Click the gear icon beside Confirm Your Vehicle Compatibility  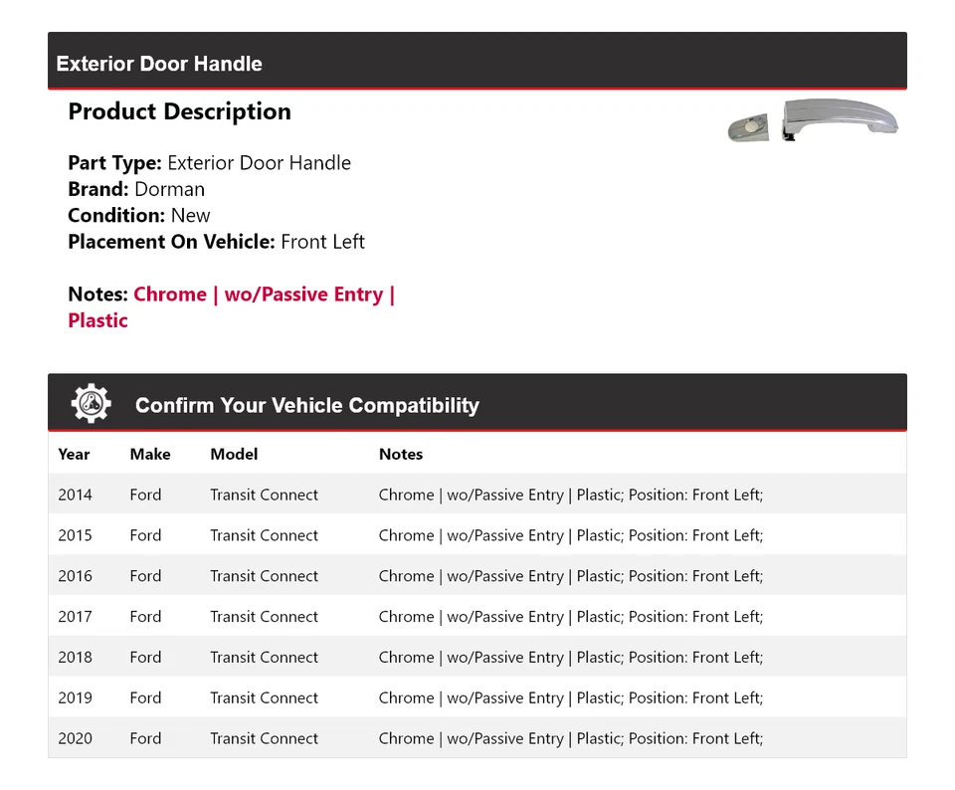point(91,404)
